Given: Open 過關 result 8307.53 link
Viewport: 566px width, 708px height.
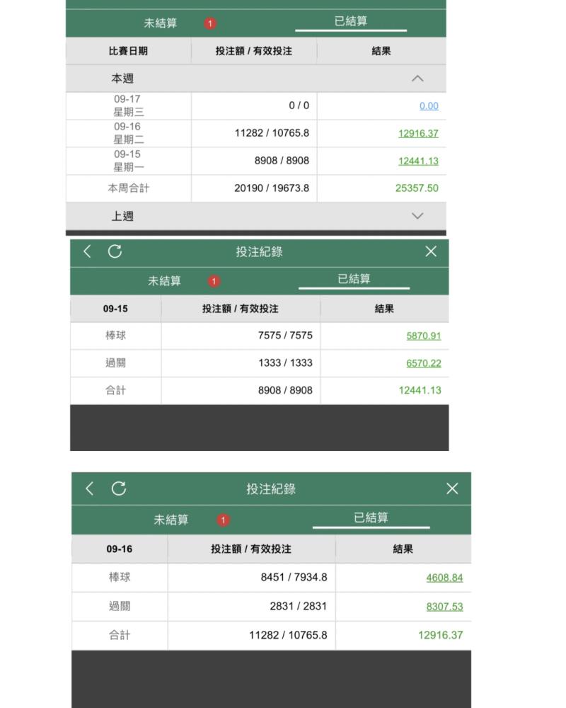Looking at the screenshot, I should point(444,607).
